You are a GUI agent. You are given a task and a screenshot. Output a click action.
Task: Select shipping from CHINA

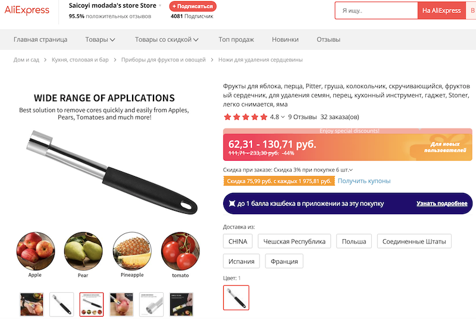pyautogui.click(x=237, y=241)
